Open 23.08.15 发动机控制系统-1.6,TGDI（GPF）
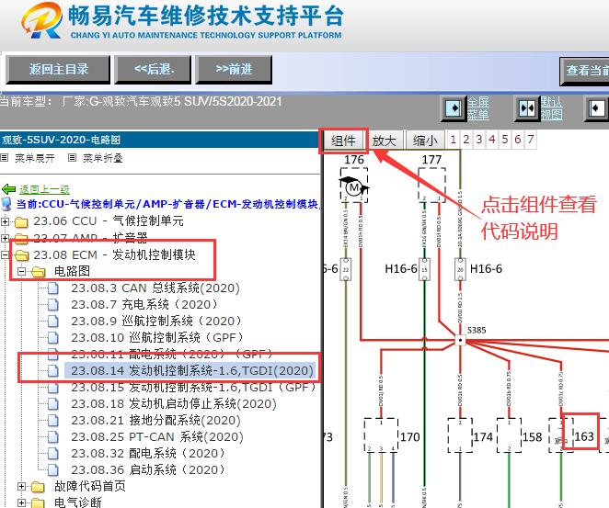The image size is (609, 508). (x=195, y=387)
